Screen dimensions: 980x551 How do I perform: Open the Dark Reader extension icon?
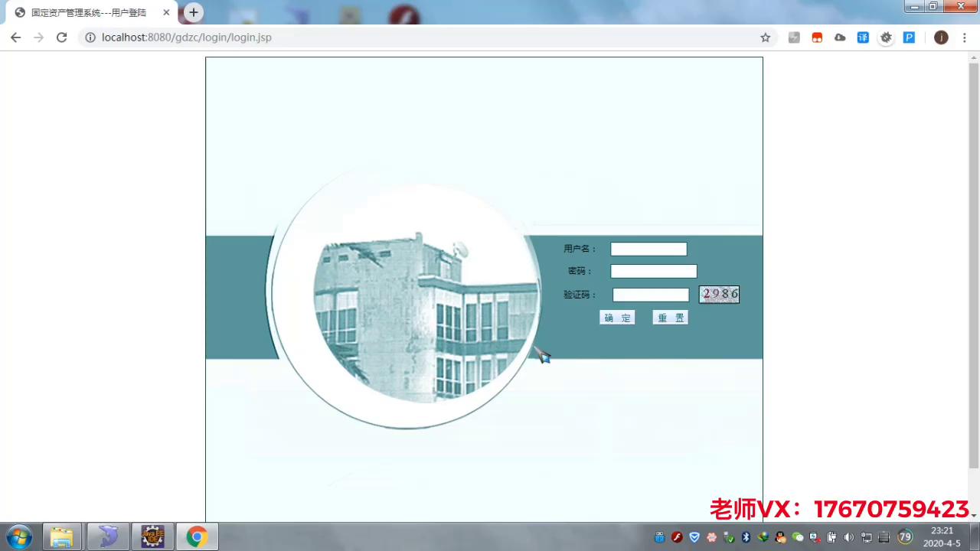click(886, 37)
